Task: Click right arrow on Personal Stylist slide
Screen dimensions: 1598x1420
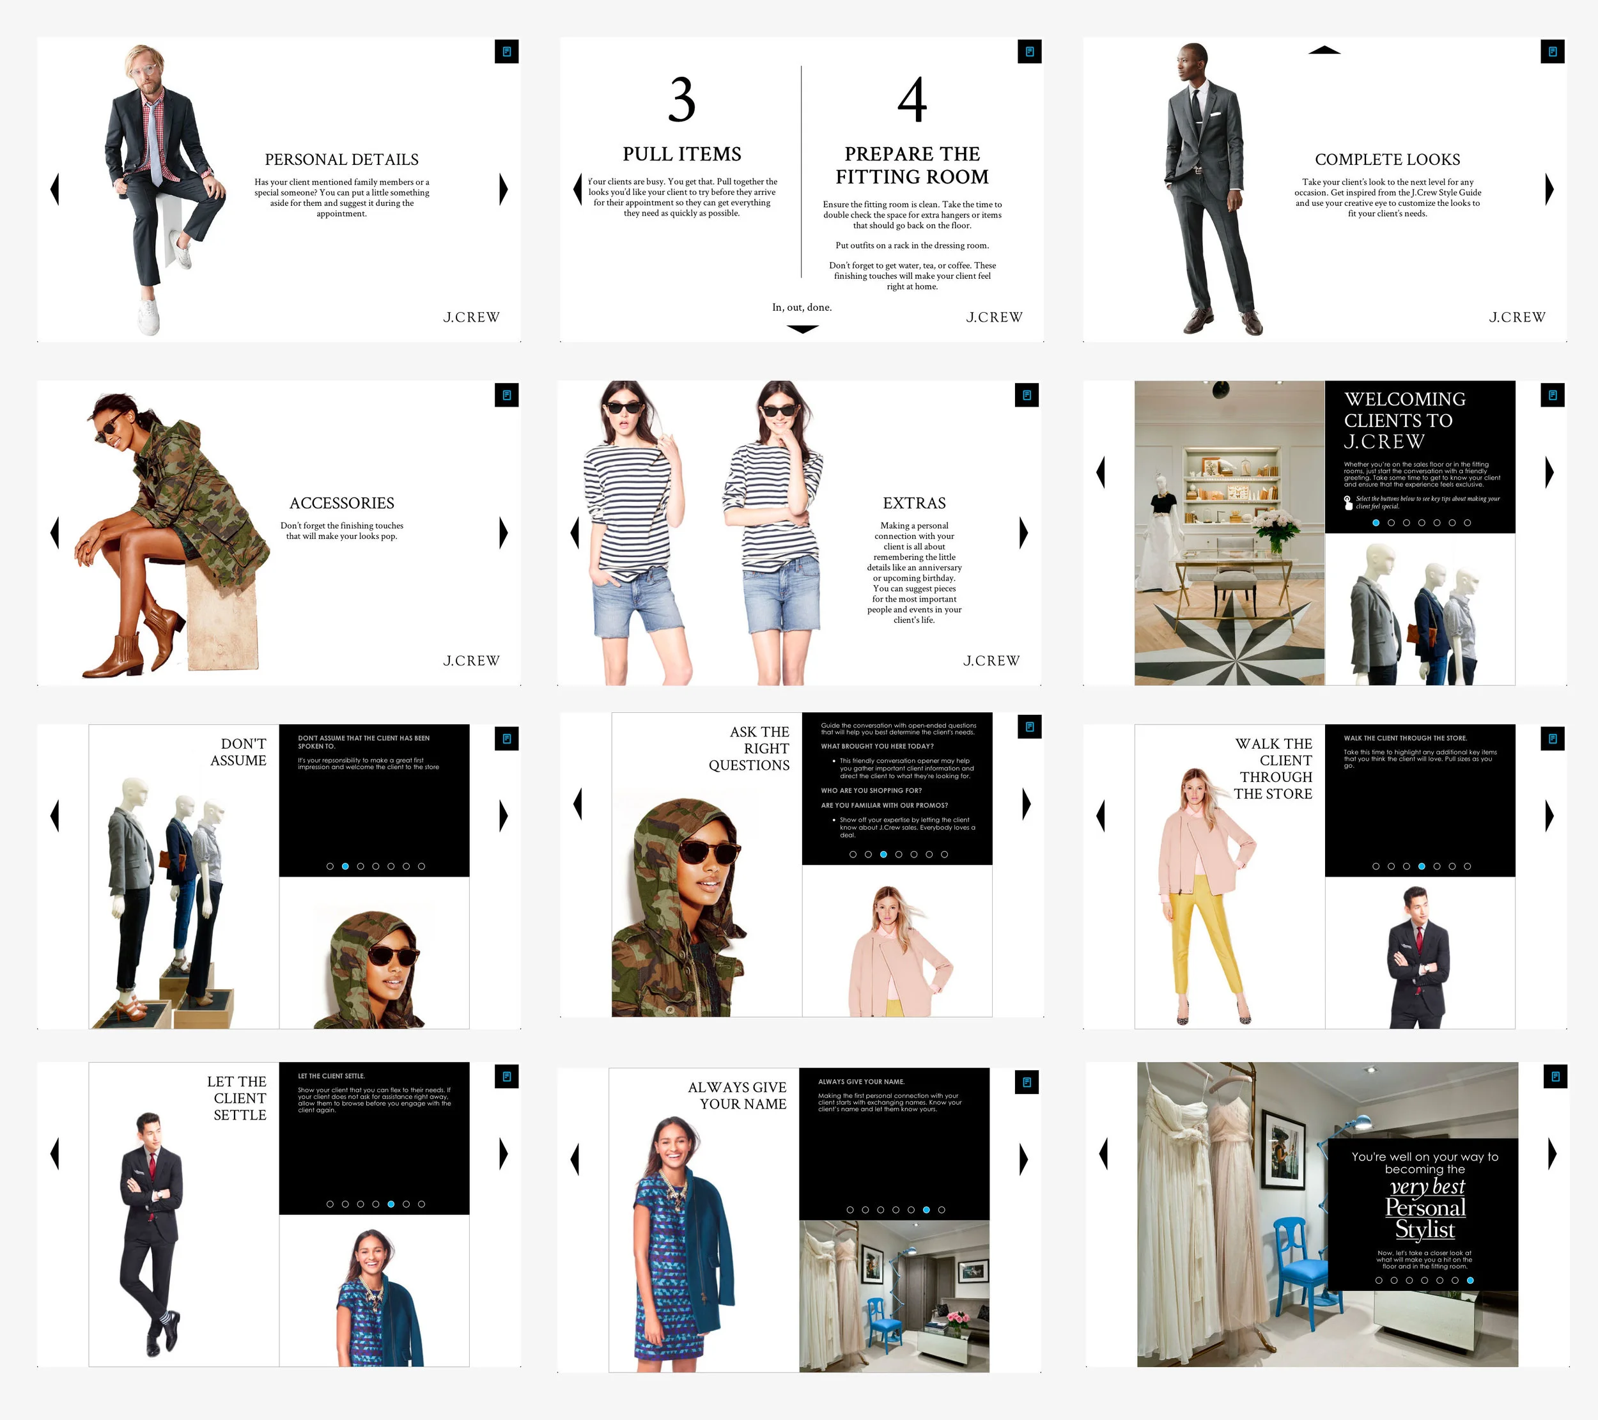Action: click(x=1553, y=1153)
